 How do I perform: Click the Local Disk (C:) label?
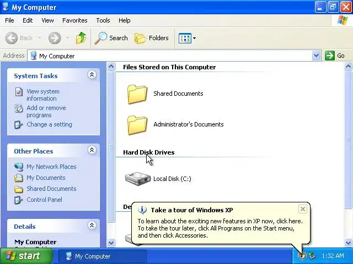[x=172, y=179]
